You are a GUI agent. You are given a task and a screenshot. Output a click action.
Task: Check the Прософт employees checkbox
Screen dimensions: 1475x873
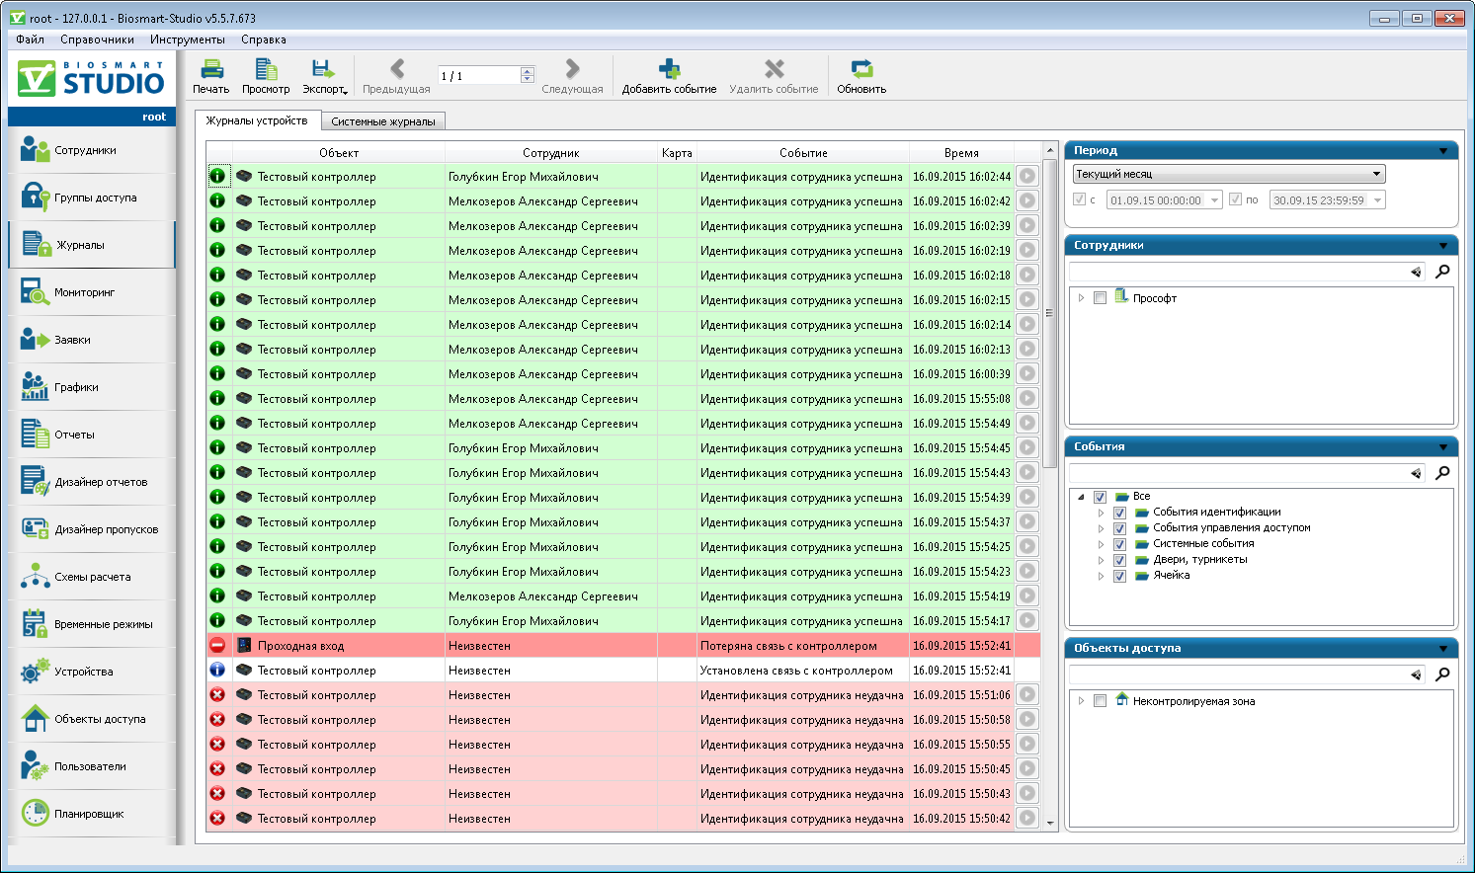point(1100,298)
